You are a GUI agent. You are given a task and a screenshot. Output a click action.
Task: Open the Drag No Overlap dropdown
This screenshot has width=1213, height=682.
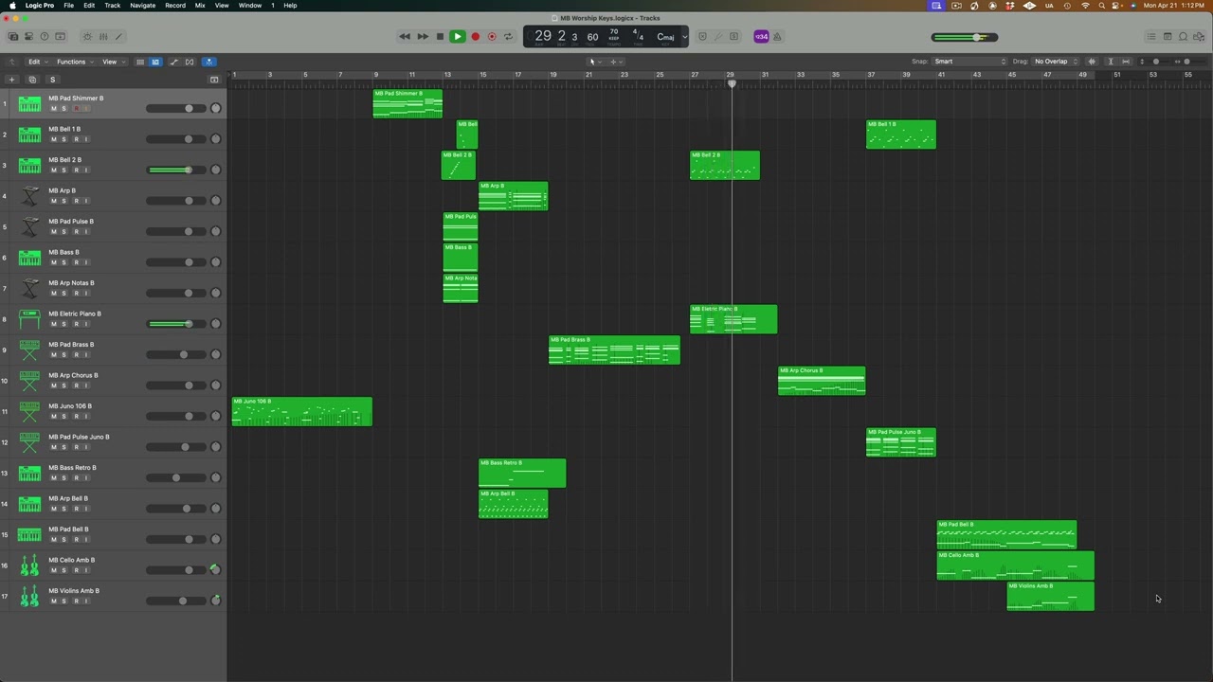tap(1057, 62)
